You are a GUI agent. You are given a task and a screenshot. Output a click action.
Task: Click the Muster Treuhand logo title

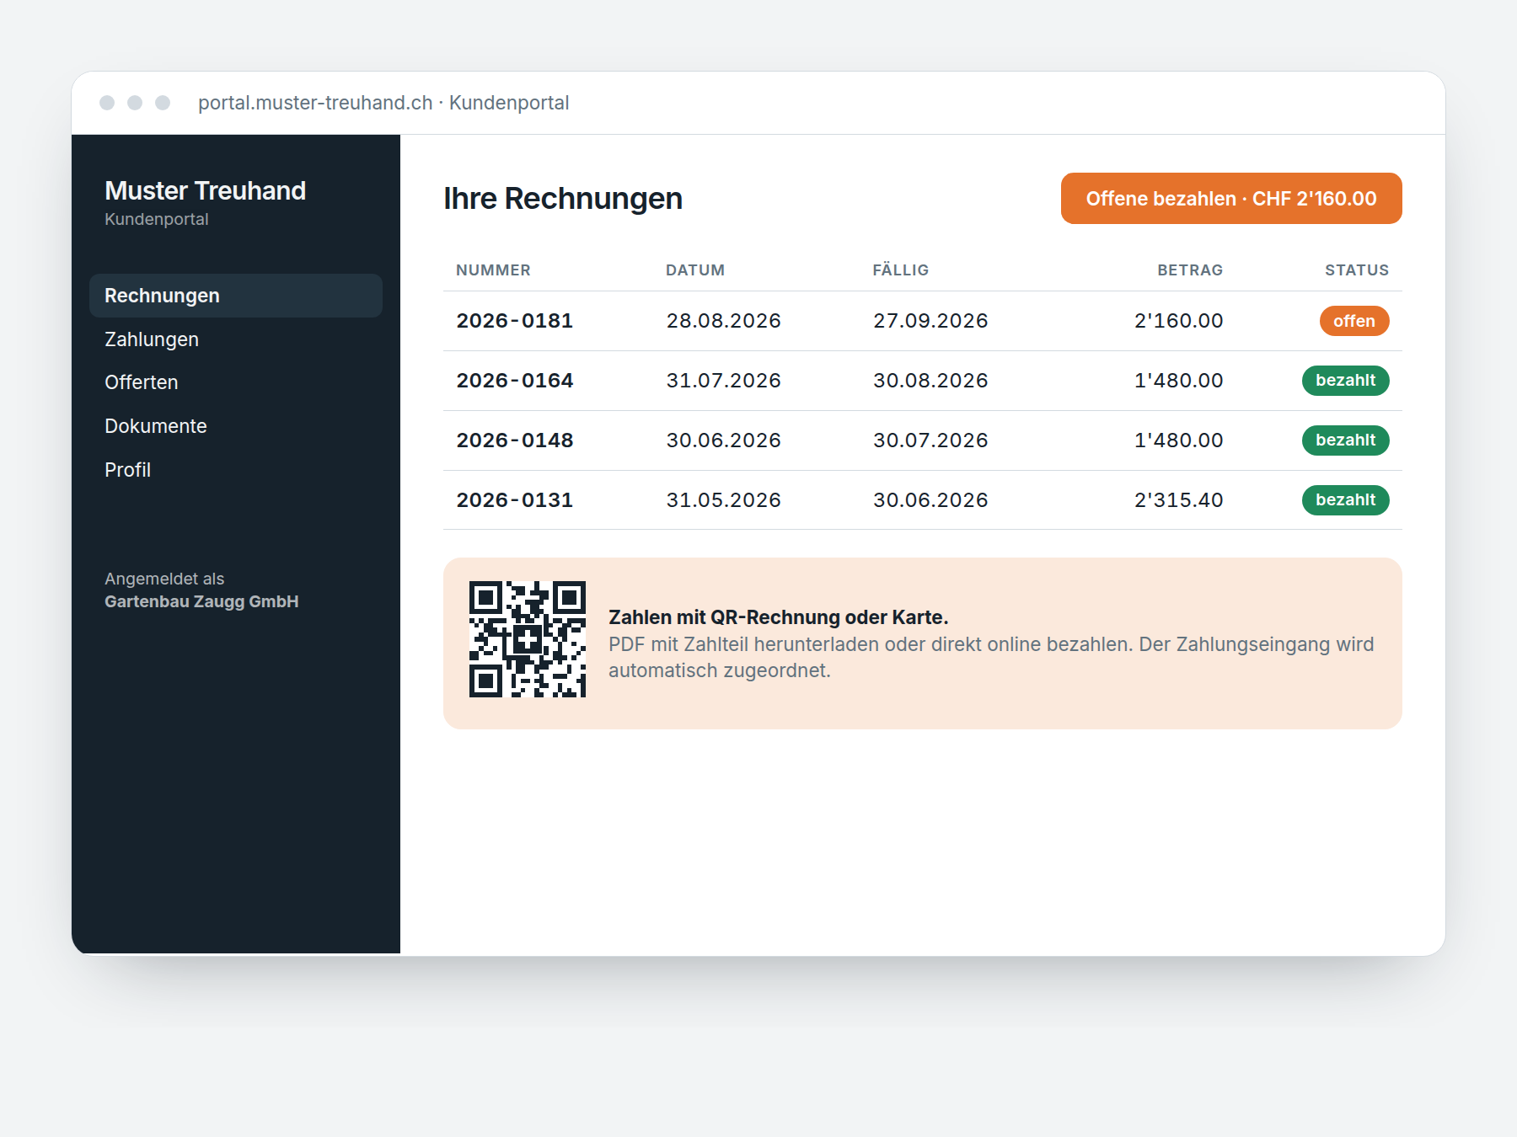[205, 191]
